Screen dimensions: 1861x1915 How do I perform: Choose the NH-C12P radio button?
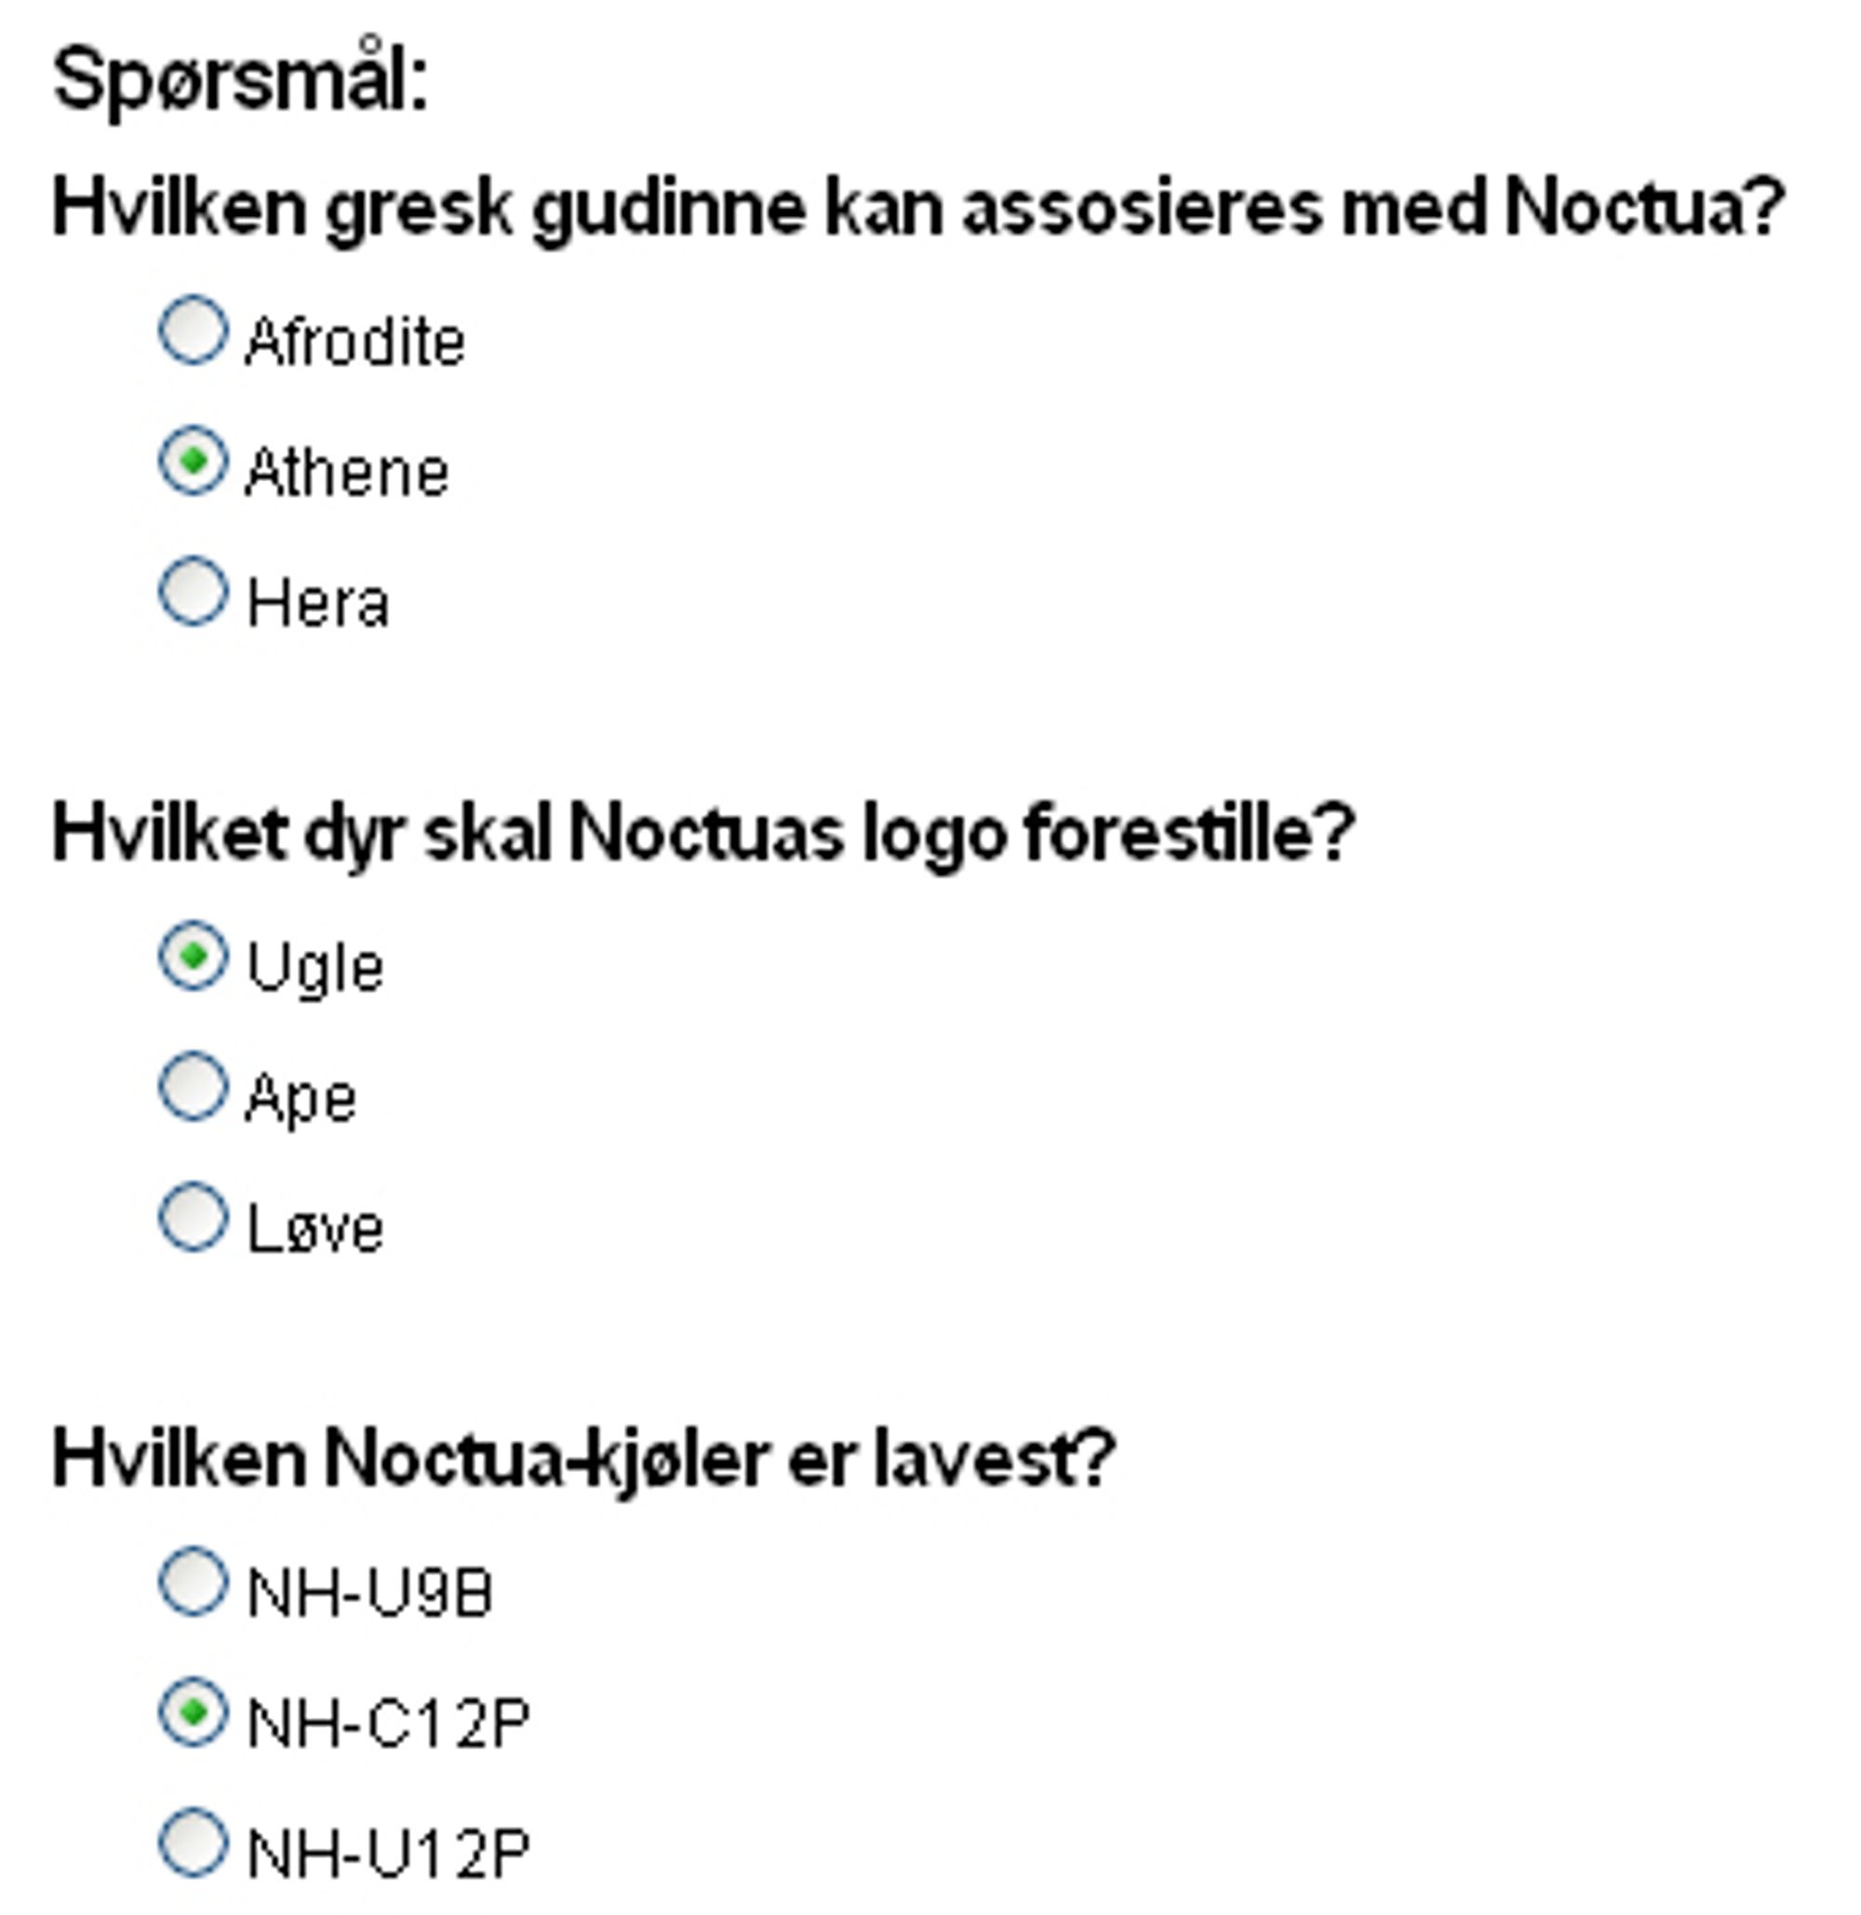point(194,1711)
